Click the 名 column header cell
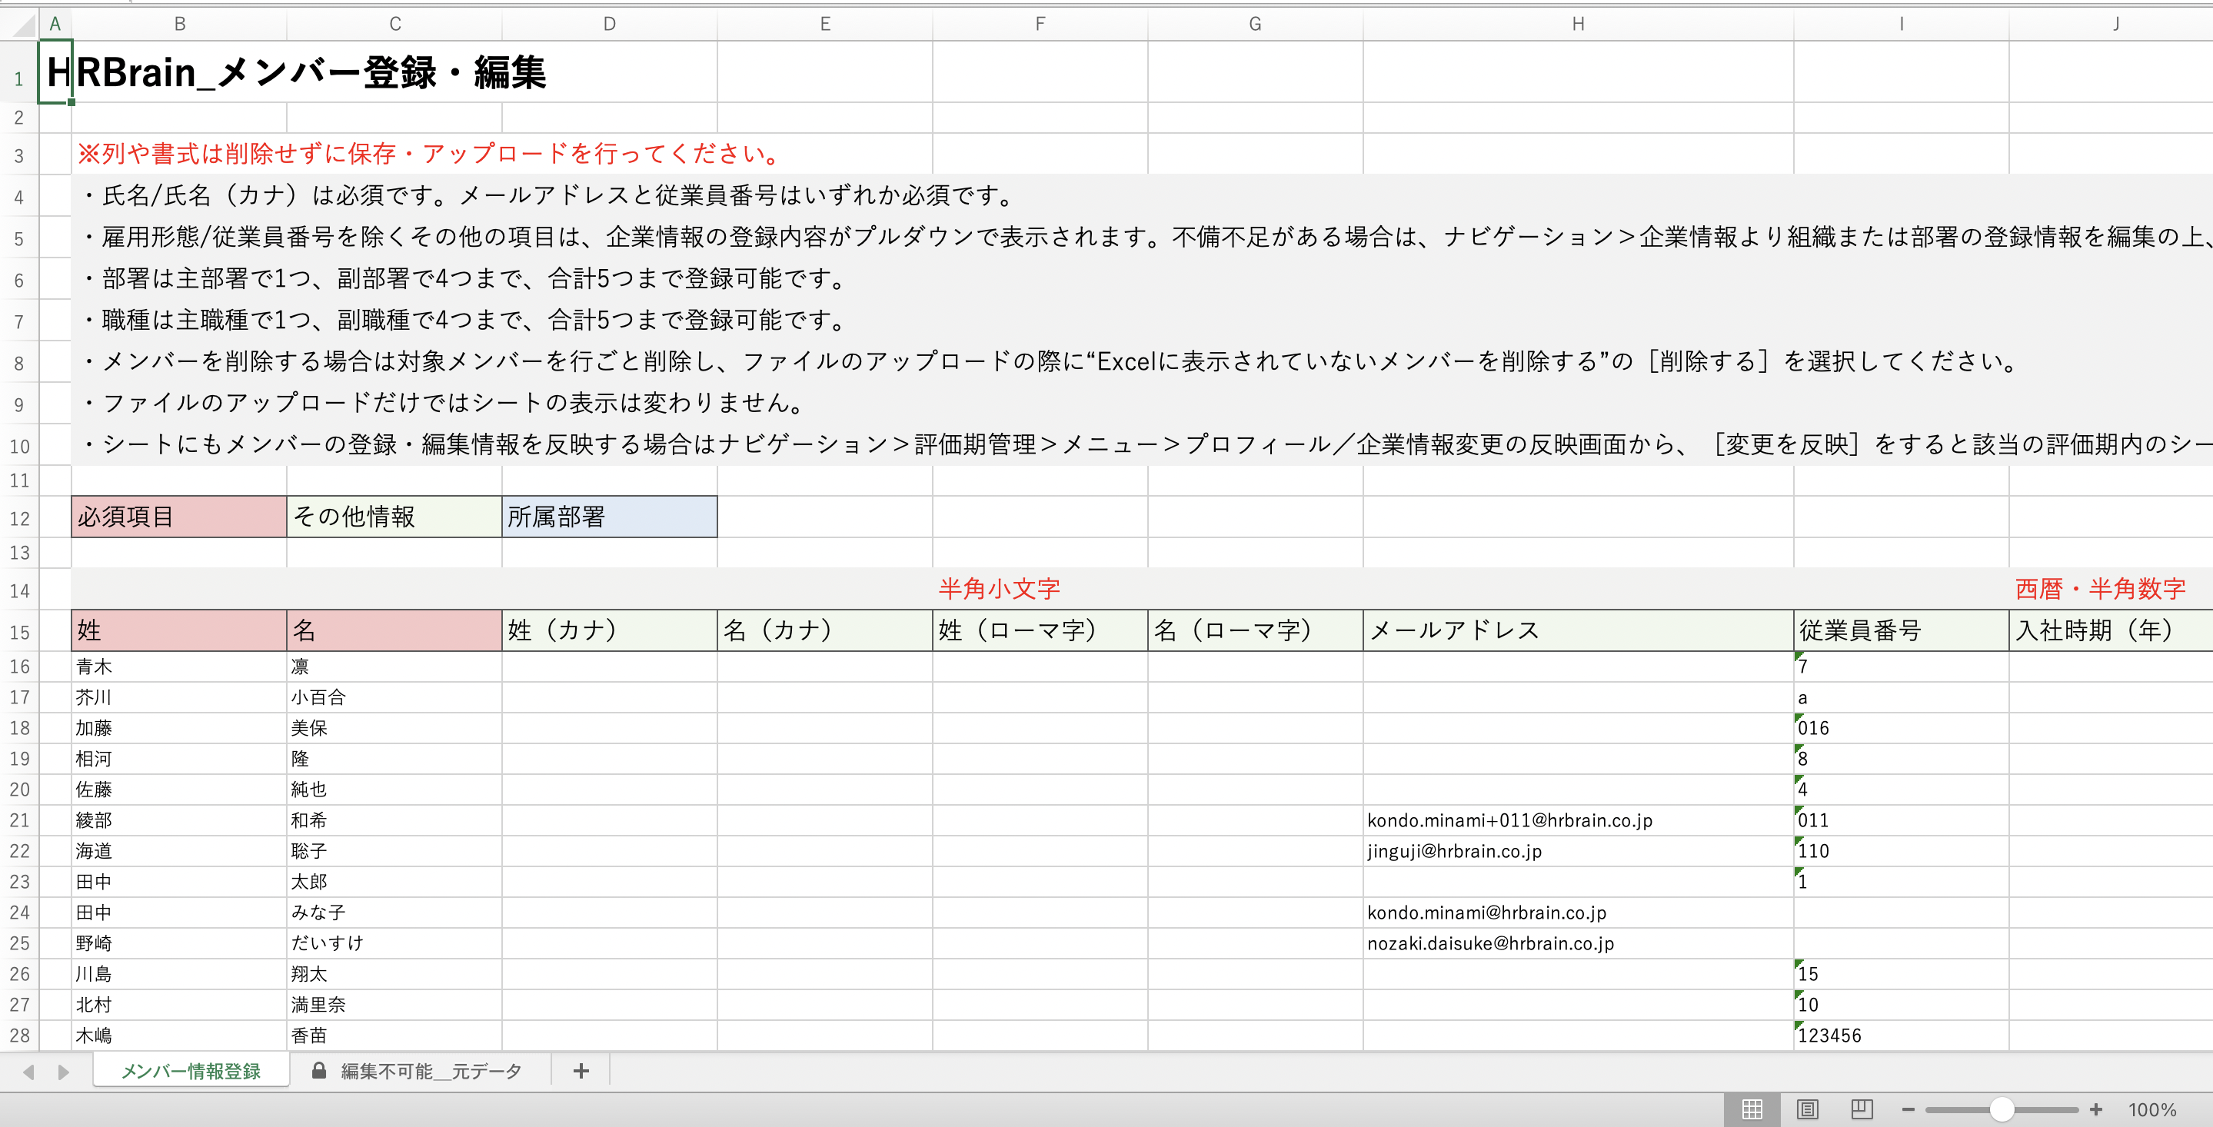The width and height of the screenshot is (2213, 1127). coord(394,630)
